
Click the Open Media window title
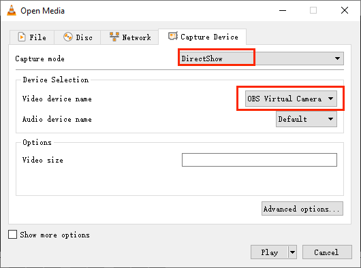(43, 11)
